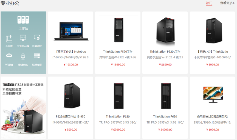Image resolution: width=237 pixels, height=140 pixels.
Task: Open the VR眼镜 headset icon
Action: point(9,55)
